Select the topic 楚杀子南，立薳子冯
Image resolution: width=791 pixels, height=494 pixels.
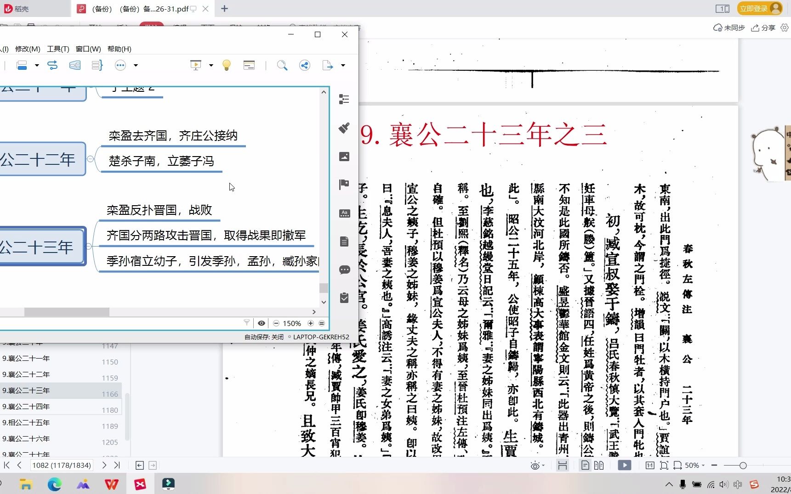coord(161,161)
